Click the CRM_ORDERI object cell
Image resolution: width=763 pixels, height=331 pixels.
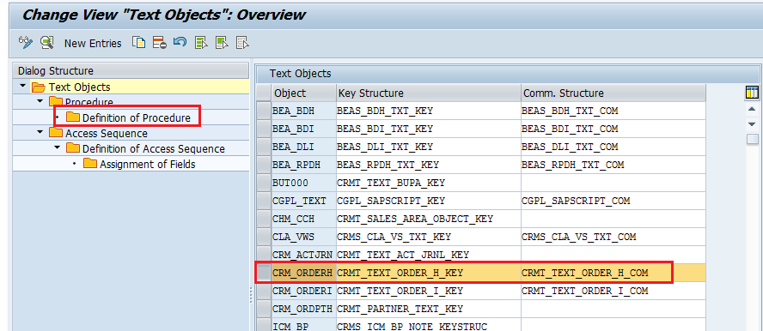pos(303,291)
